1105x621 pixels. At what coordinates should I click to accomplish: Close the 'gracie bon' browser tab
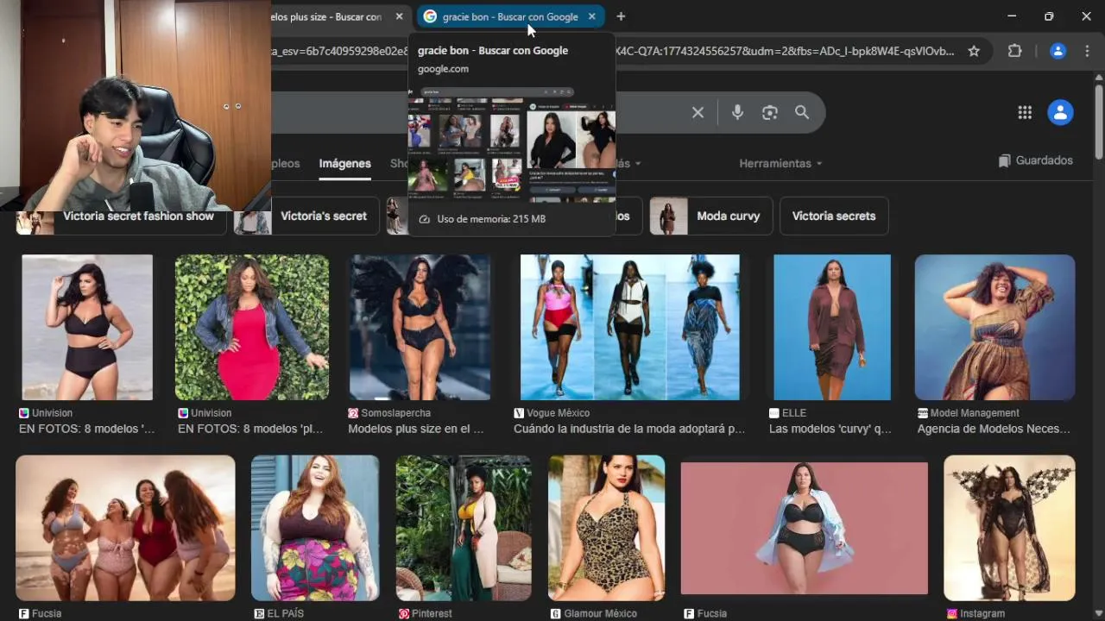click(591, 16)
